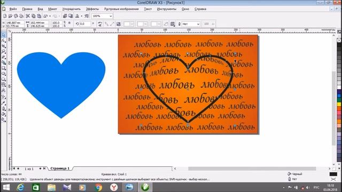Click the Application Launcher icon
Viewport: 342px width, 192px height.
tap(77, 16)
